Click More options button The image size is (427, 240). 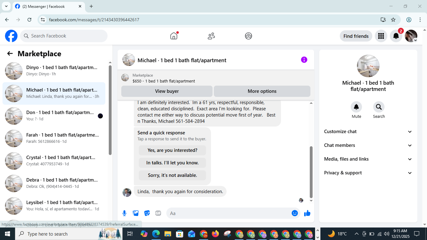tap(262, 91)
